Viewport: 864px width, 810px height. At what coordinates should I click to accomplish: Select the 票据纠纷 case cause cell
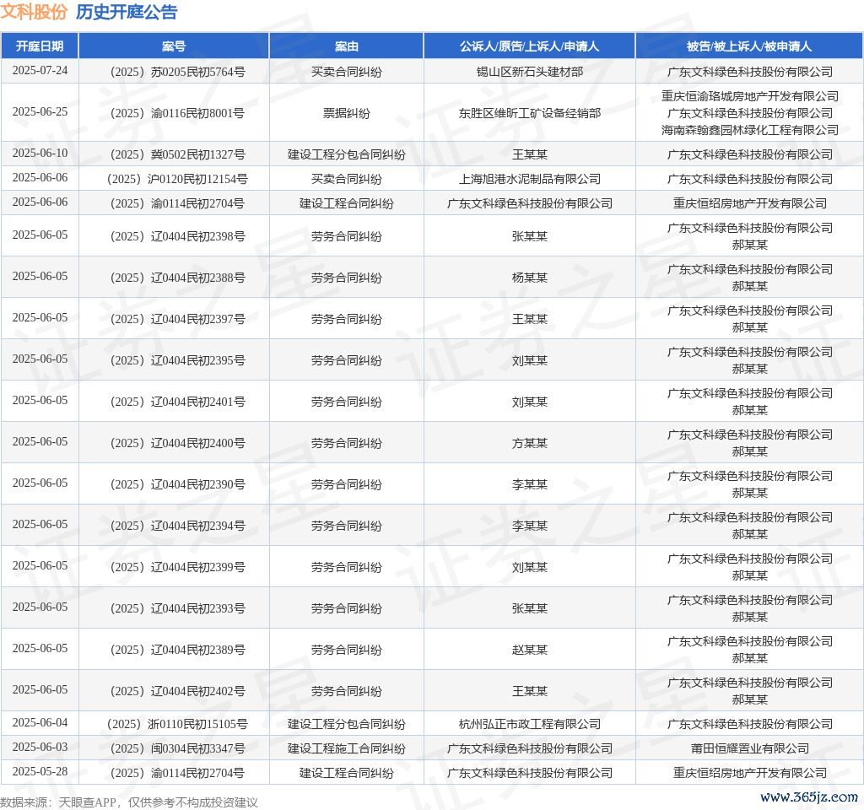coord(346,113)
